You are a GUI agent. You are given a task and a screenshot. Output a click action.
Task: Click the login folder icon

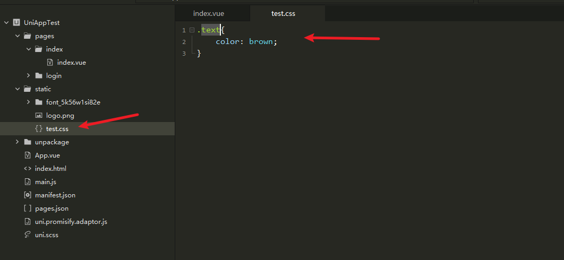[x=38, y=75]
